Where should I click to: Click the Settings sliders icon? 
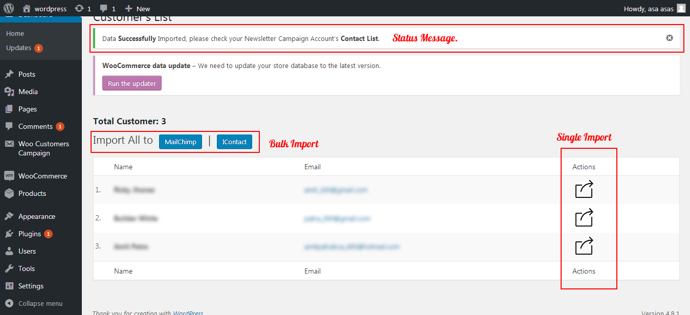coord(9,286)
